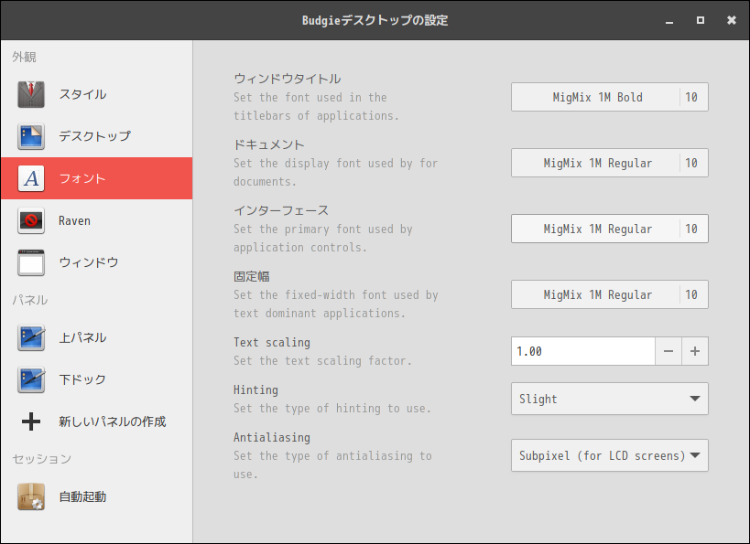Click the パネル section header
The width and height of the screenshot is (750, 544).
[30, 300]
